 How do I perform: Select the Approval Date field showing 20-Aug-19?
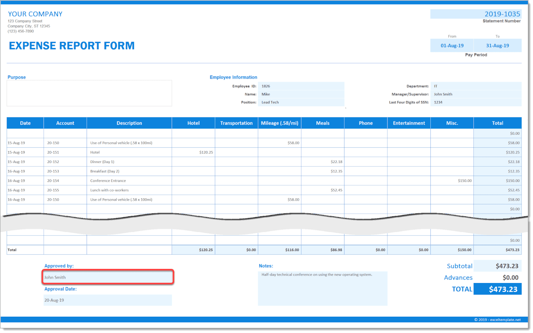(108, 300)
